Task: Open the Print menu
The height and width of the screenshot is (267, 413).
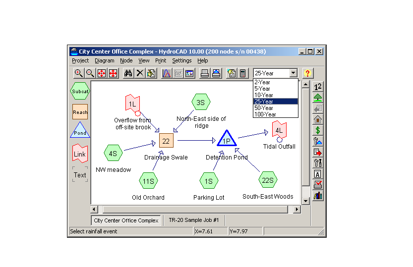Action: 161,61
